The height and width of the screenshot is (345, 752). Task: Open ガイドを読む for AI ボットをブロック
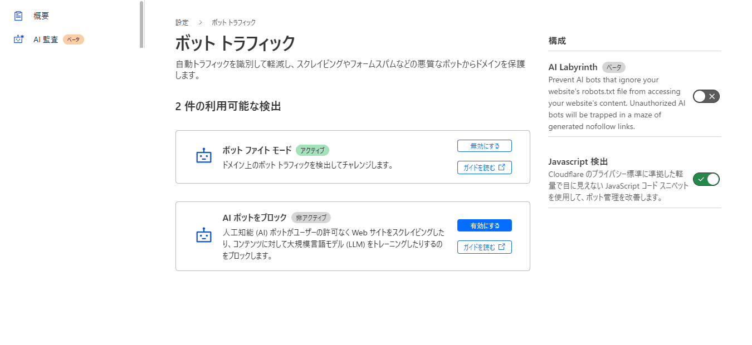tap(480, 247)
